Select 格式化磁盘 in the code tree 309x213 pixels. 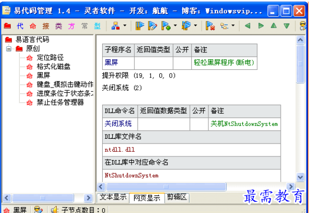pos(53,66)
